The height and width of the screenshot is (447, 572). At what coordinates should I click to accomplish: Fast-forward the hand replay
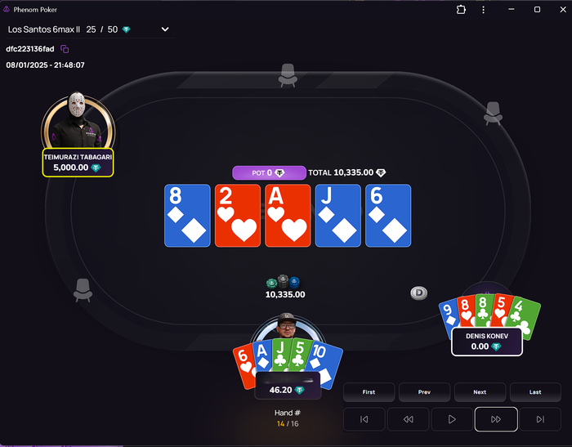coord(496,419)
